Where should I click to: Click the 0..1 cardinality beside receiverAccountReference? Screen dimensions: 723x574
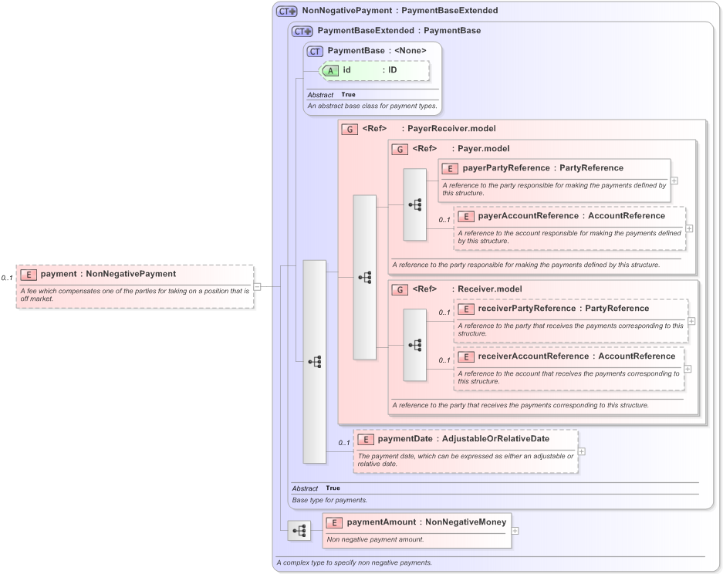444,360
